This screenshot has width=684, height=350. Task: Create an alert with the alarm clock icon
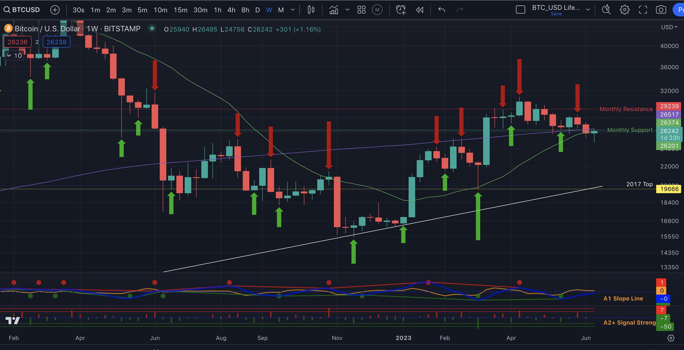pyautogui.click(x=401, y=10)
